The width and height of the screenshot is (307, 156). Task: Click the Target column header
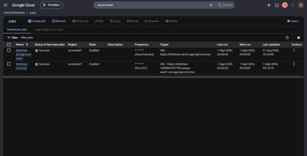[164, 45]
